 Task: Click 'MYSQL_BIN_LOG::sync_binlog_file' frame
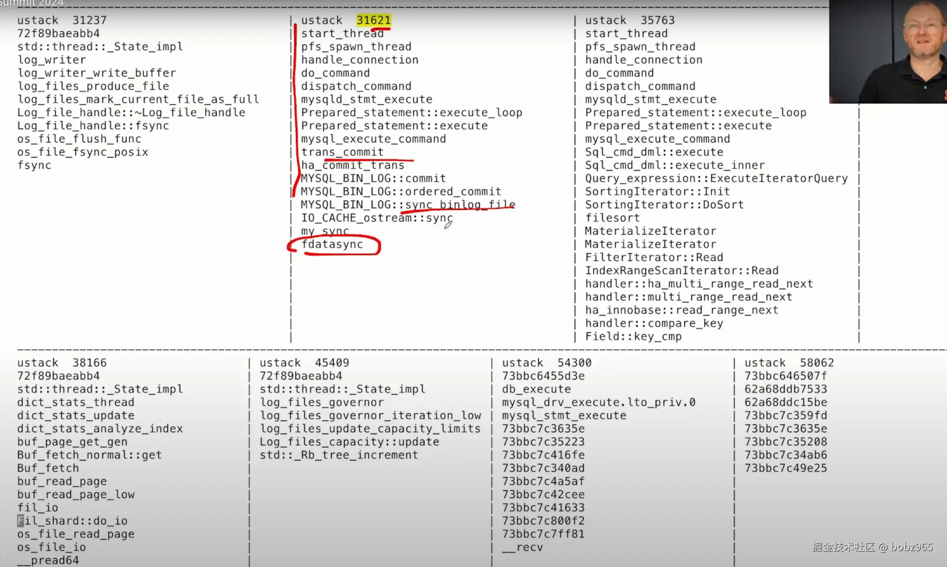coord(408,205)
